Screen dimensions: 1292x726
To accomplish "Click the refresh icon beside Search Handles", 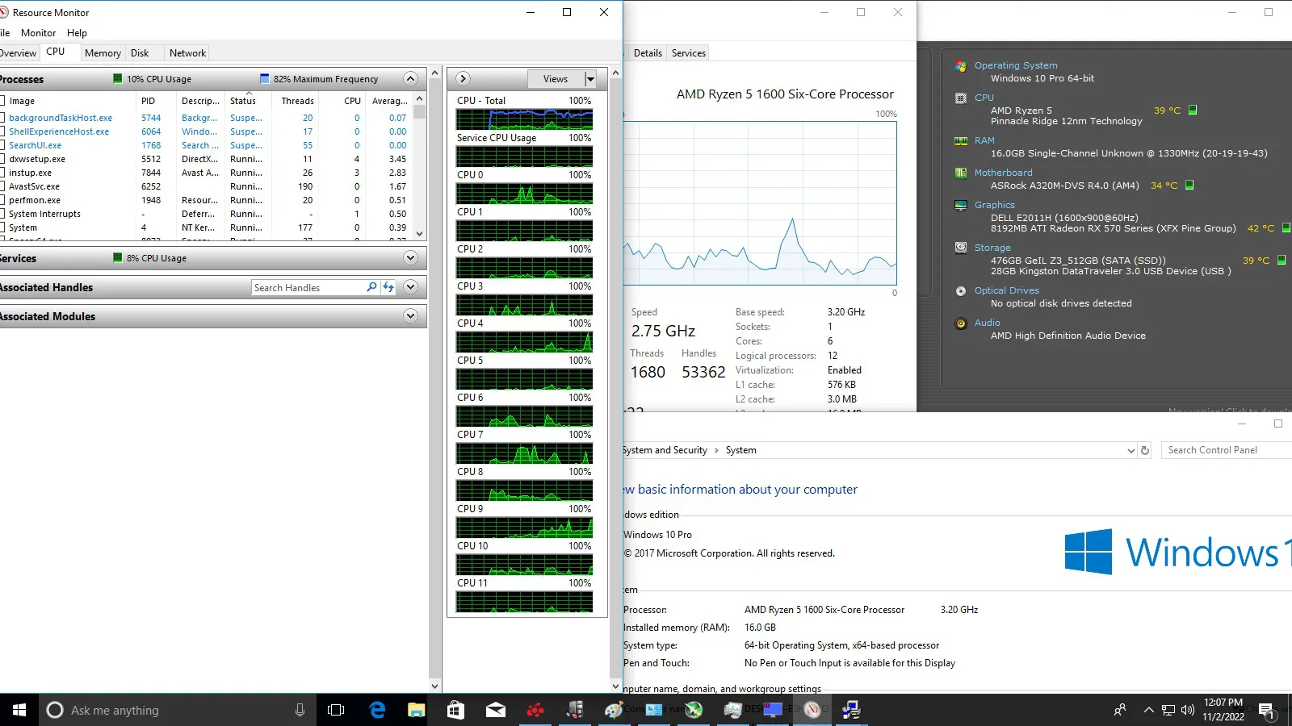I will [388, 287].
